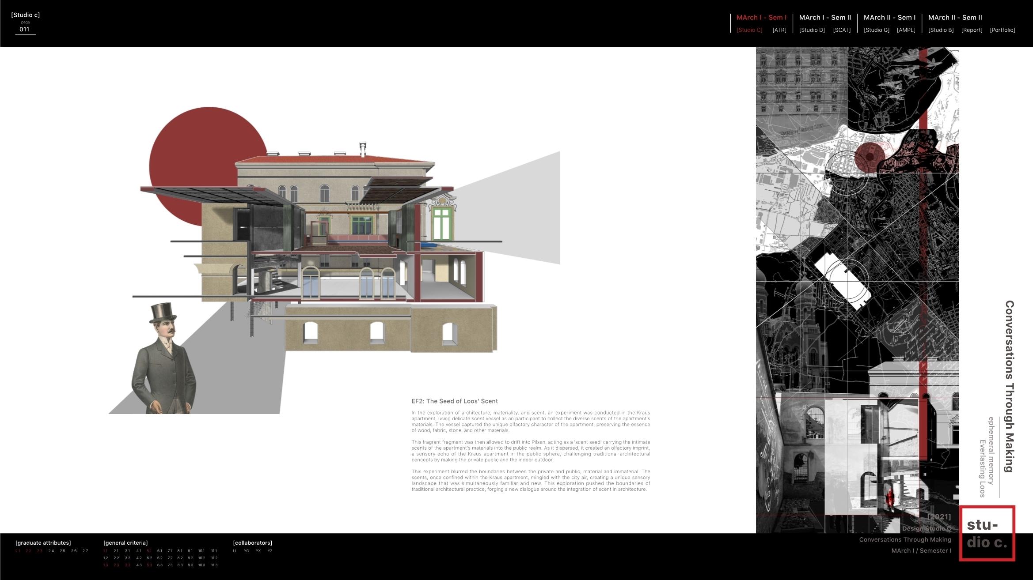
Task: Open the MArch II - Sem I section
Action: [x=889, y=18]
